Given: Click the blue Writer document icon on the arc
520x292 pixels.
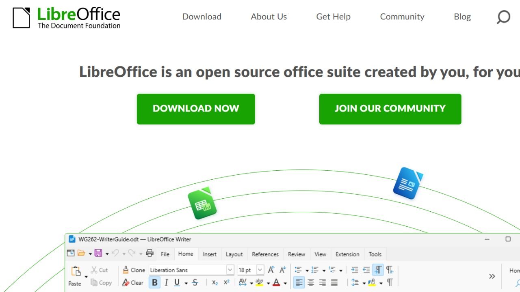Looking at the screenshot, I should tap(408, 183).
